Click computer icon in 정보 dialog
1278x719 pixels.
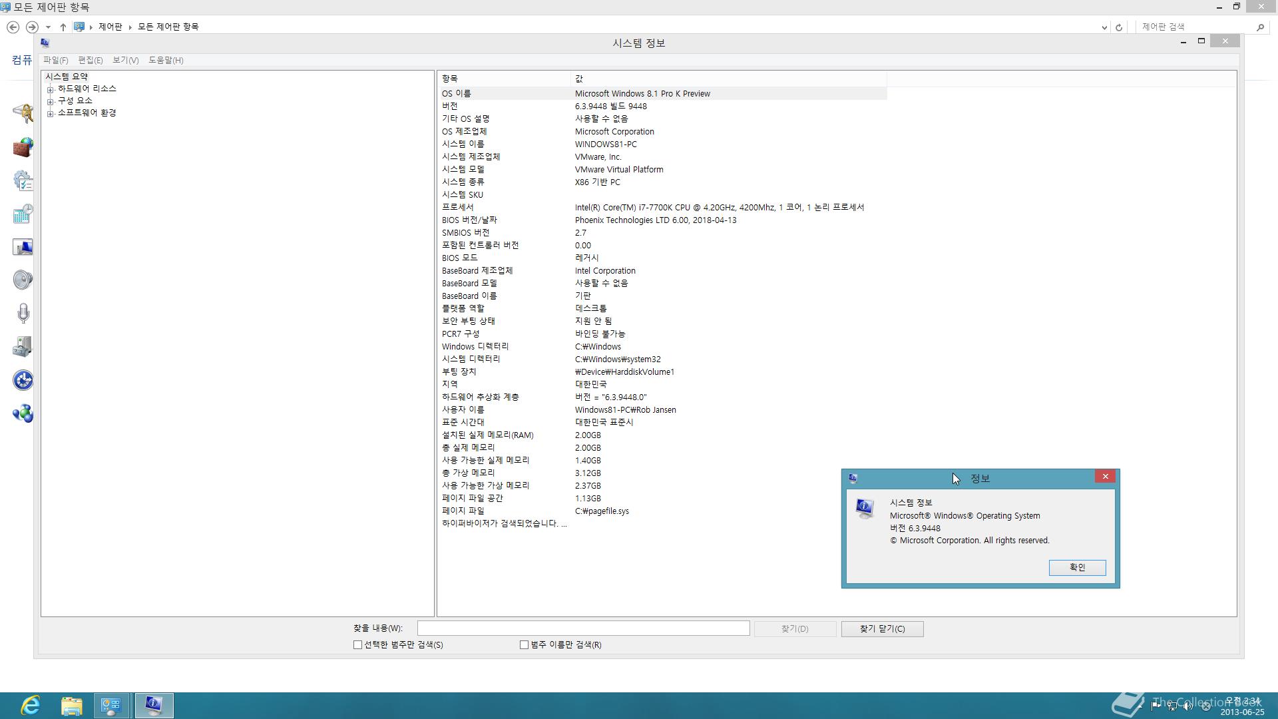pyautogui.click(x=865, y=509)
